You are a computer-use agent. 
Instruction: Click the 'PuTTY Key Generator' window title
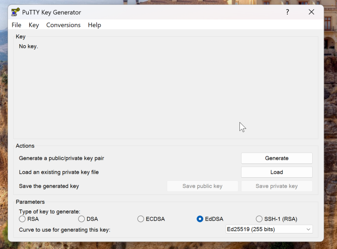[x=51, y=12]
